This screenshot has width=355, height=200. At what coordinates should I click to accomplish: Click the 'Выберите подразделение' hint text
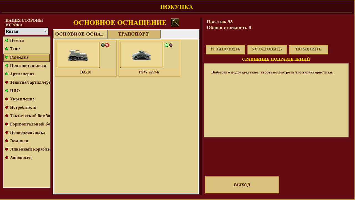272,72
